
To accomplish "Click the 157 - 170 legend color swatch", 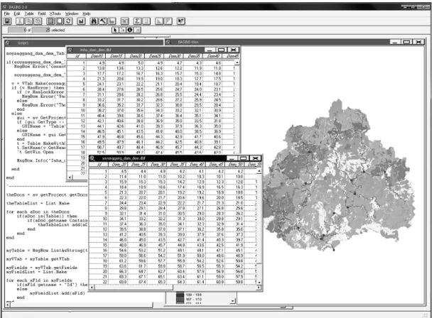I will pos(180,300).
